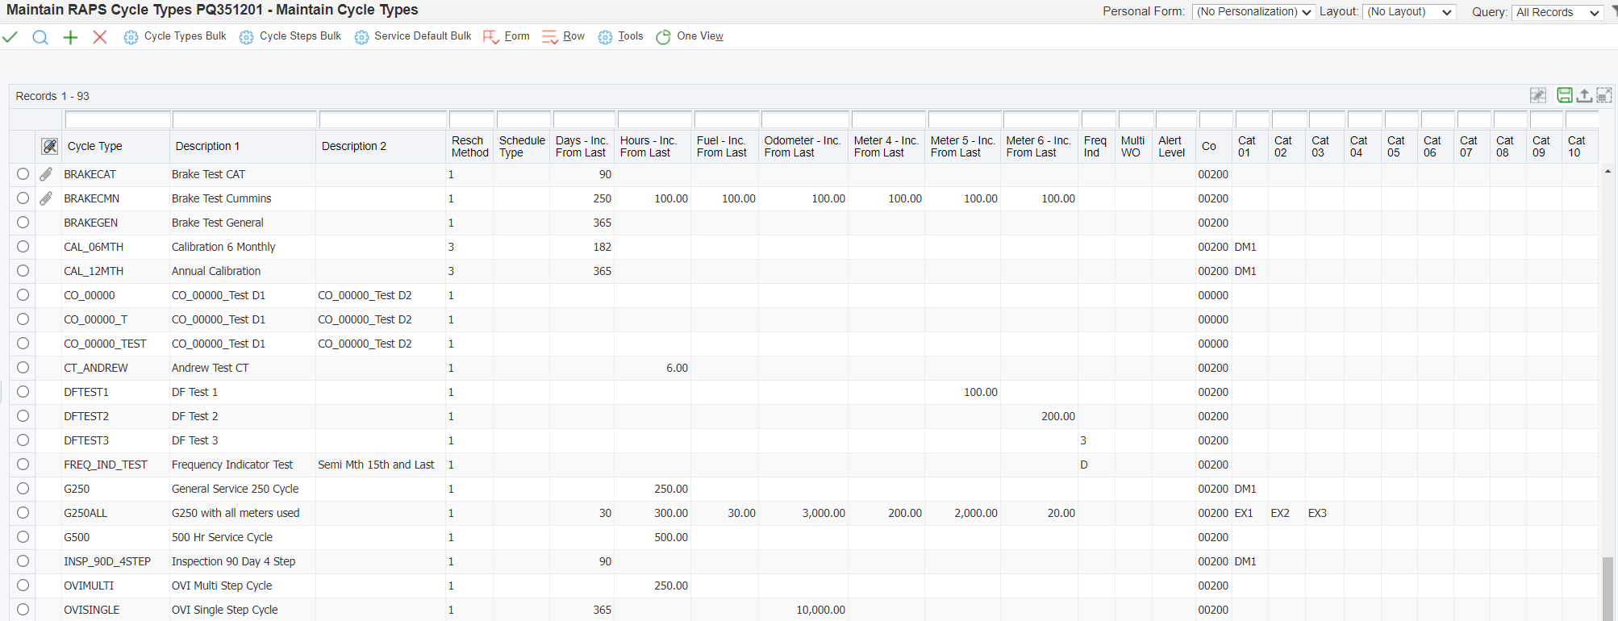Choose the radio button beside DFTEST1

23,392
